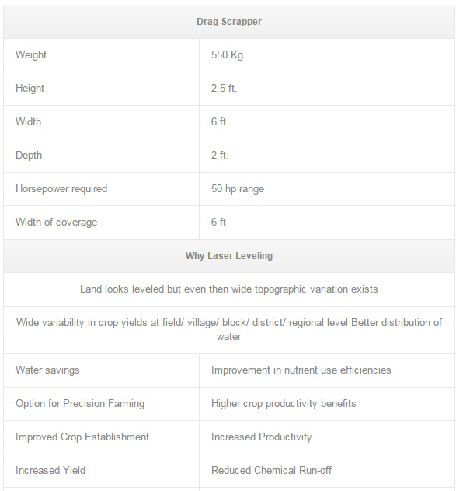
Task: Click Option for Precision Farming
Action: pyautogui.click(x=80, y=404)
